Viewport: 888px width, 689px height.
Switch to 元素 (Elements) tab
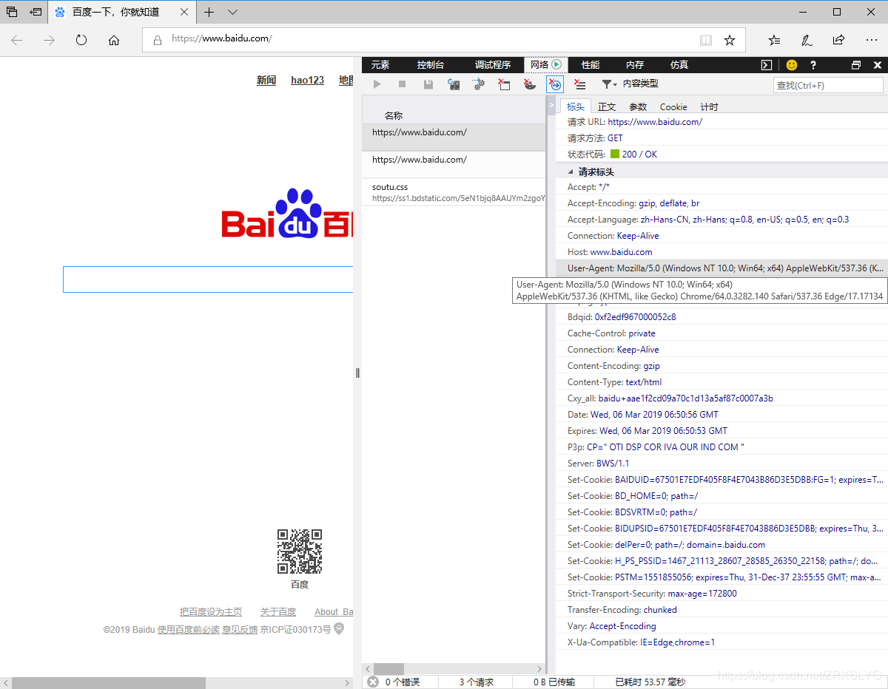380,65
